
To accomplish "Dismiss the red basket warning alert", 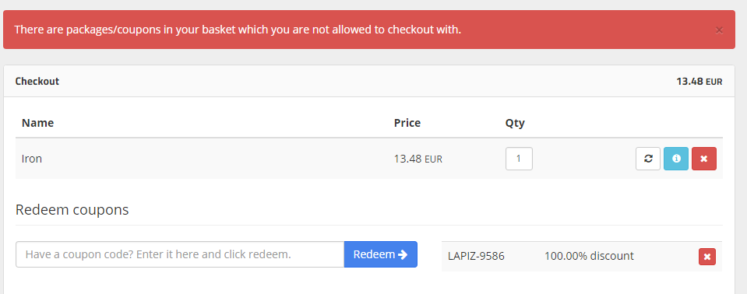I will (719, 30).
